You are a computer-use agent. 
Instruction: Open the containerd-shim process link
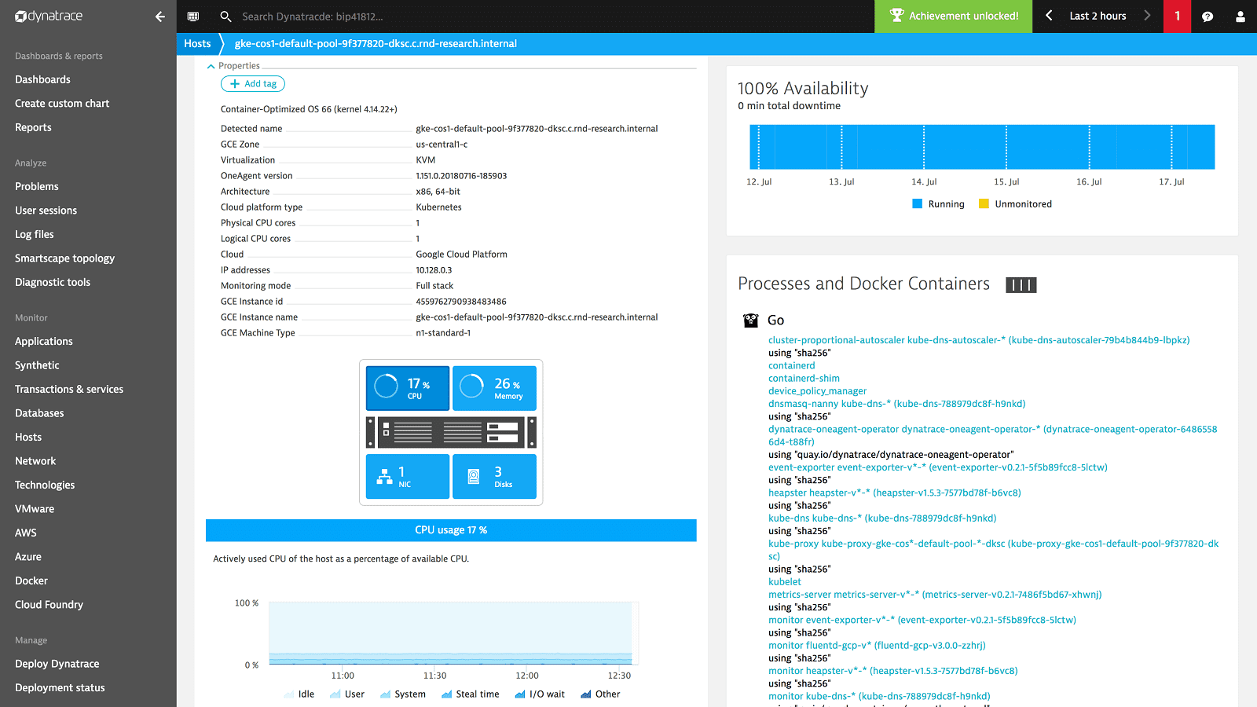[804, 378]
